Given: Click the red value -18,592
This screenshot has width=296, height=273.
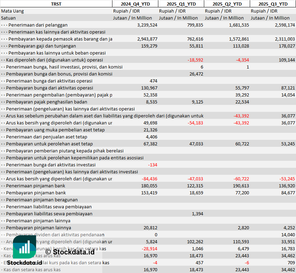Looking at the screenshot, I should coord(195,60).
